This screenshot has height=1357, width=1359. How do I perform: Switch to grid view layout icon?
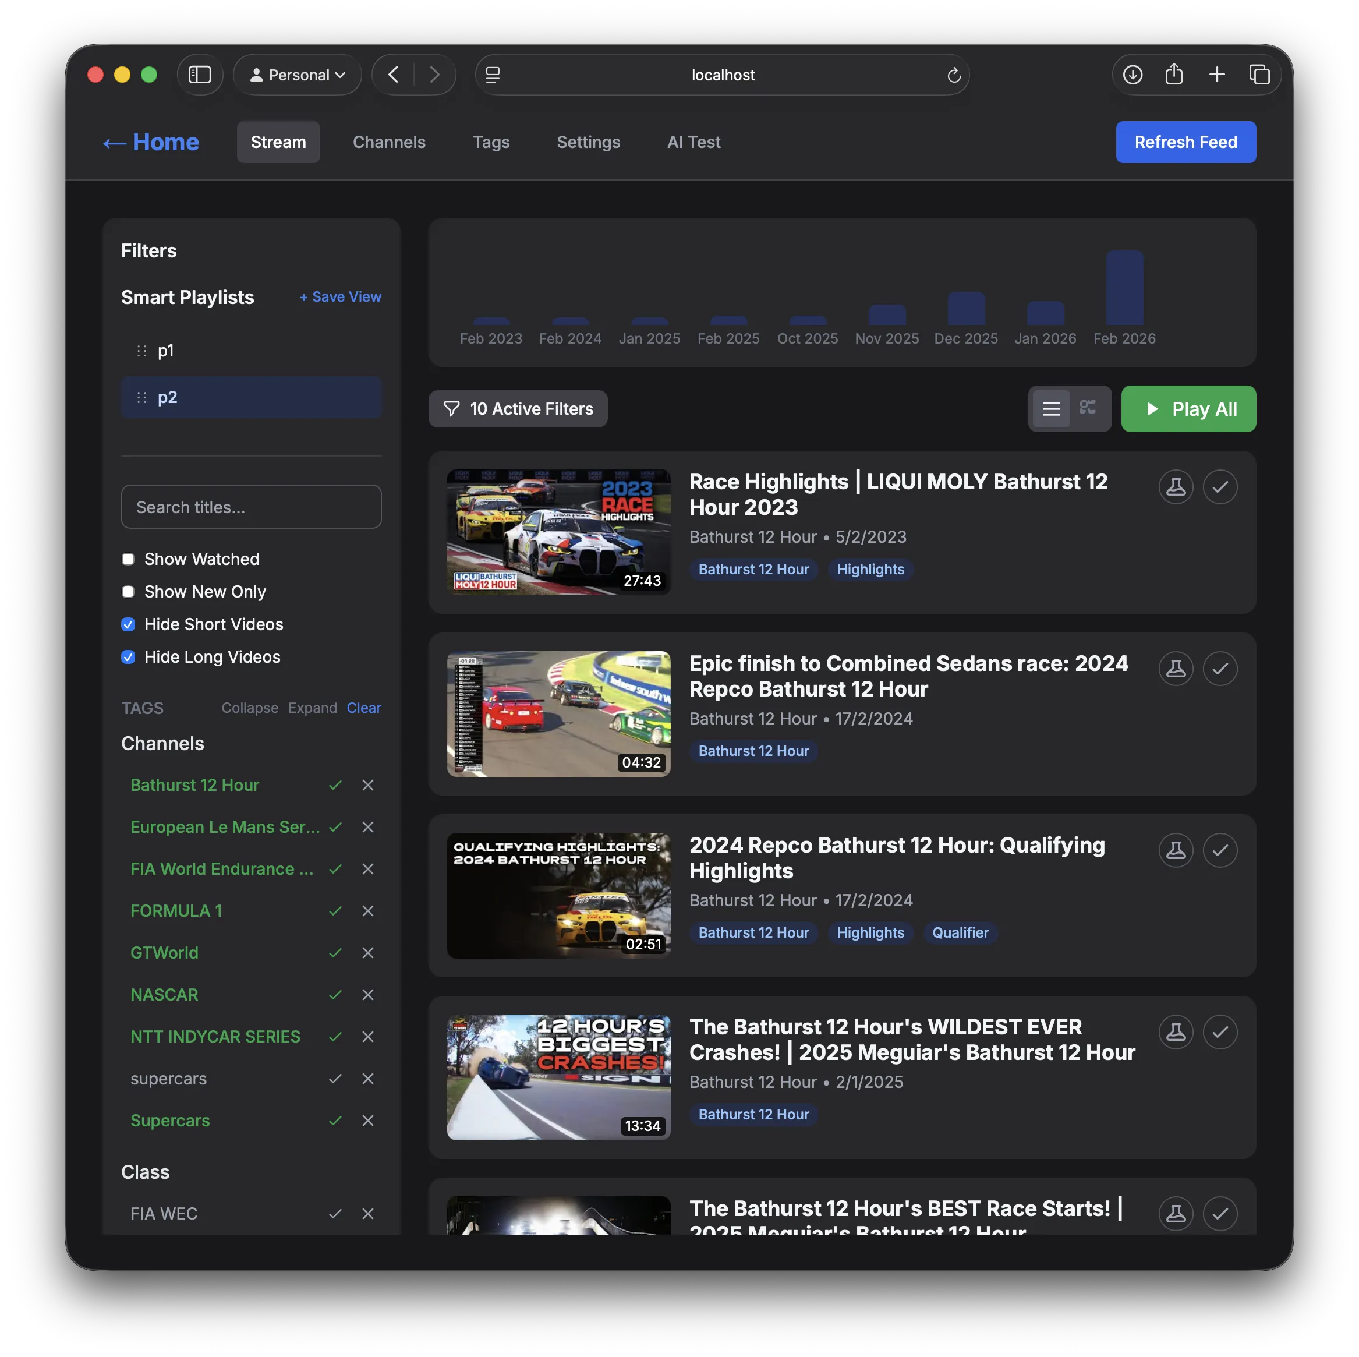1088,409
